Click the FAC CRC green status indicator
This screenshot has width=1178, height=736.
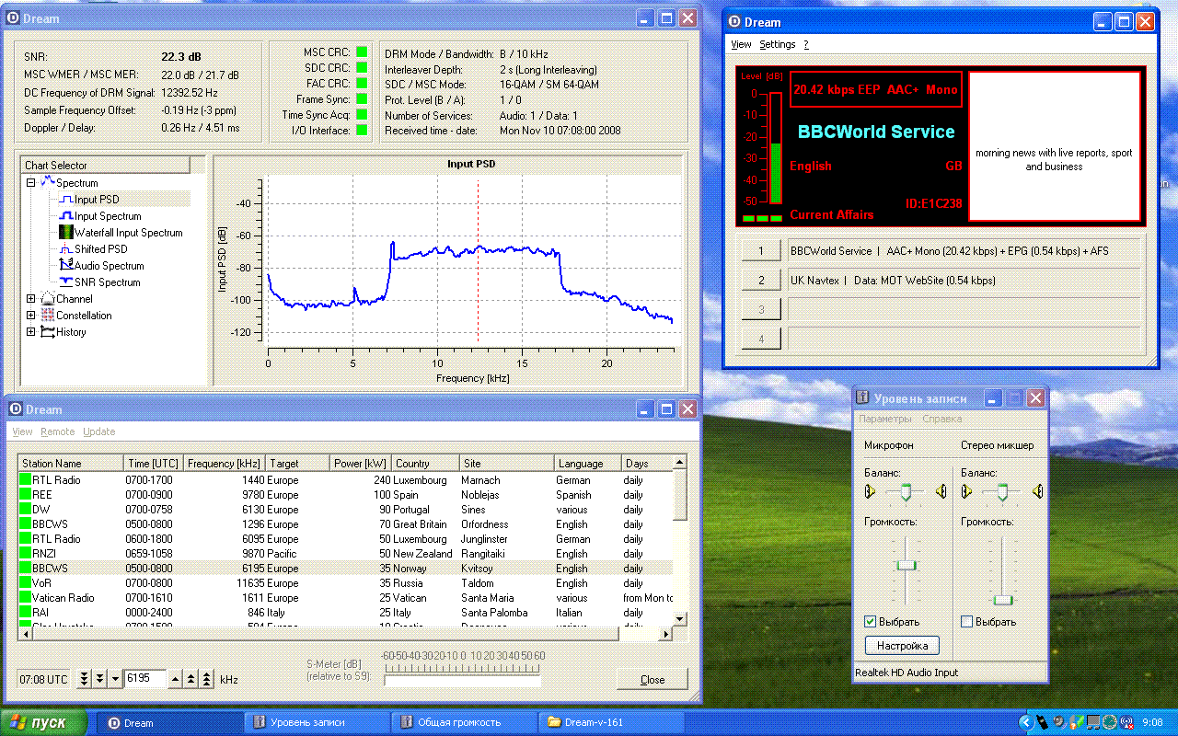362,84
